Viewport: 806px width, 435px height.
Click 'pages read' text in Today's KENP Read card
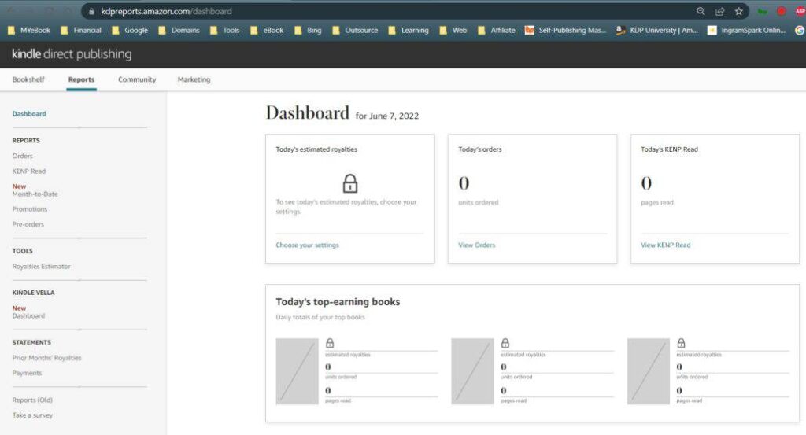(657, 202)
